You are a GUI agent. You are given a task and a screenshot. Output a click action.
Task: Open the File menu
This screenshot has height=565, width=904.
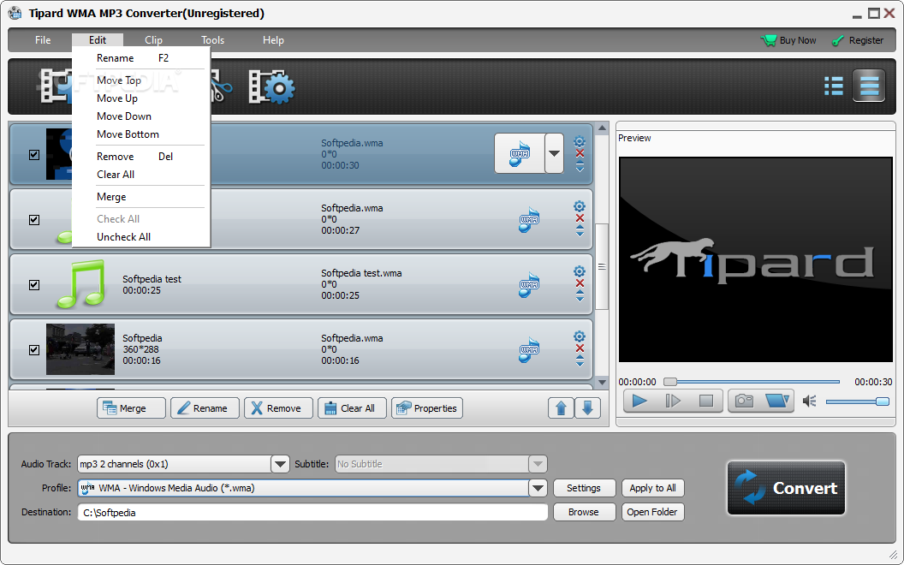click(43, 39)
